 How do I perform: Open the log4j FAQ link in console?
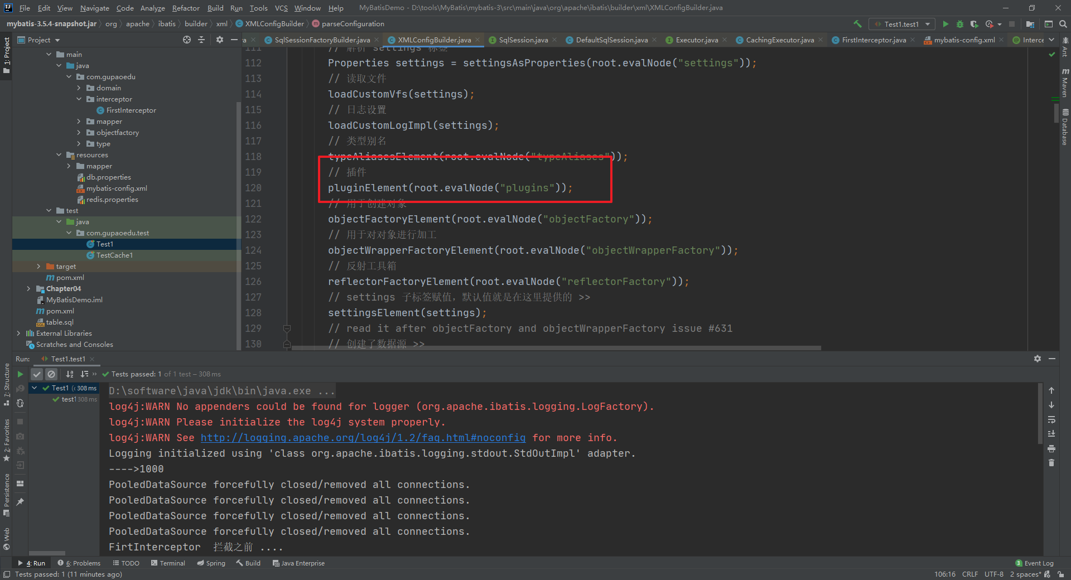363,438
